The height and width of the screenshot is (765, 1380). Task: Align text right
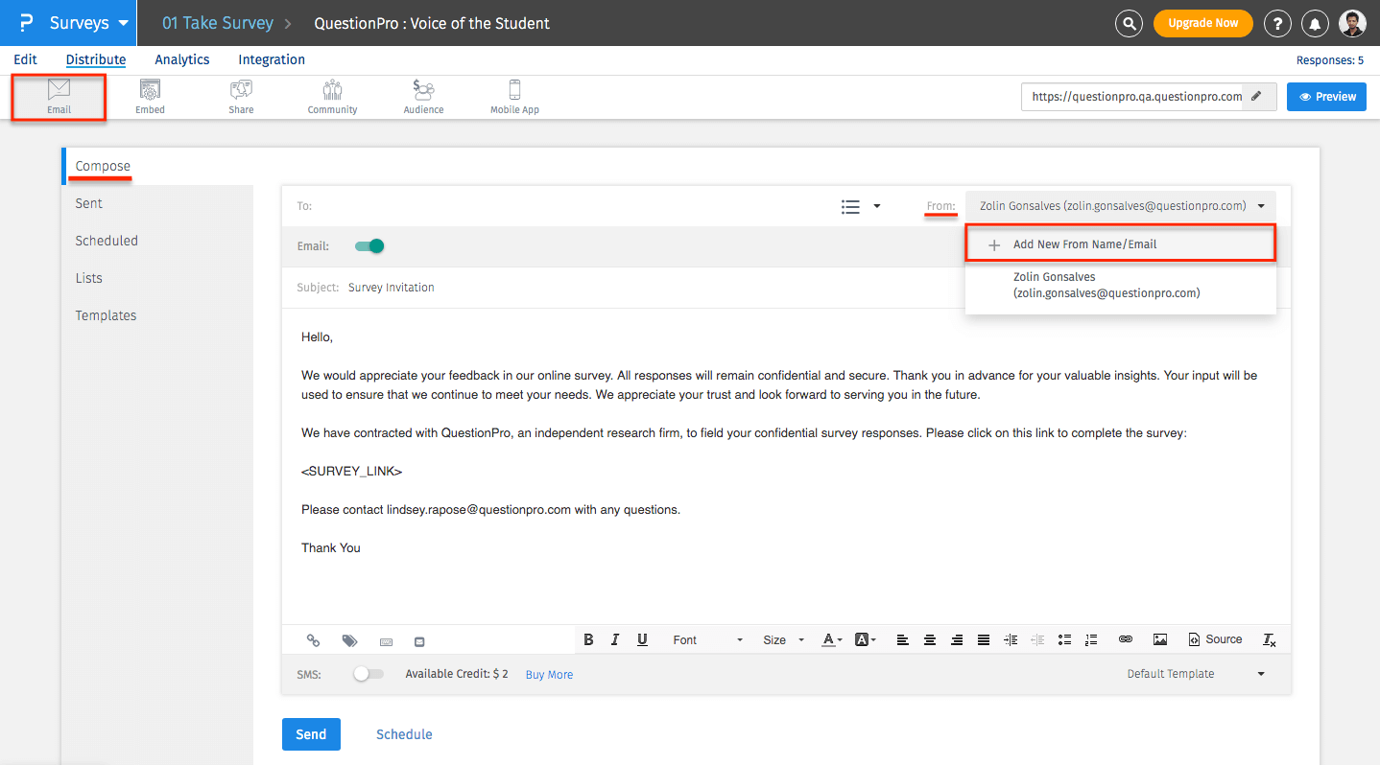click(x=957, y=640)
